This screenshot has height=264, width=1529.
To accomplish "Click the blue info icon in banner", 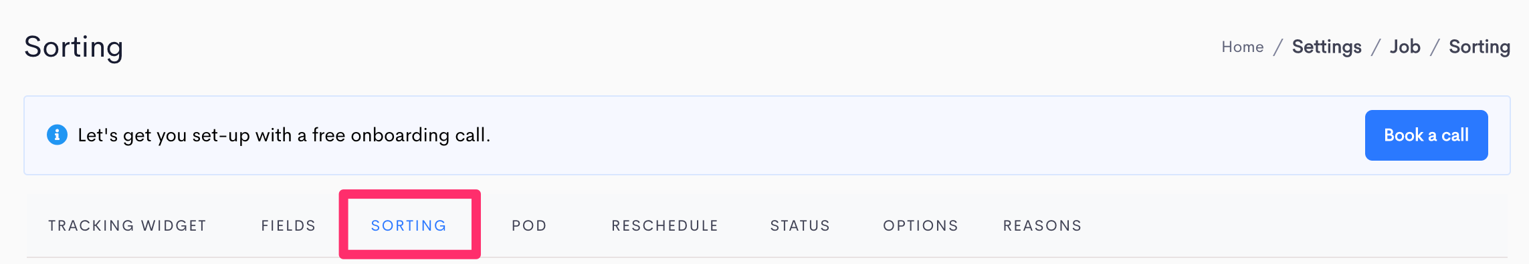I will [57, 135].
